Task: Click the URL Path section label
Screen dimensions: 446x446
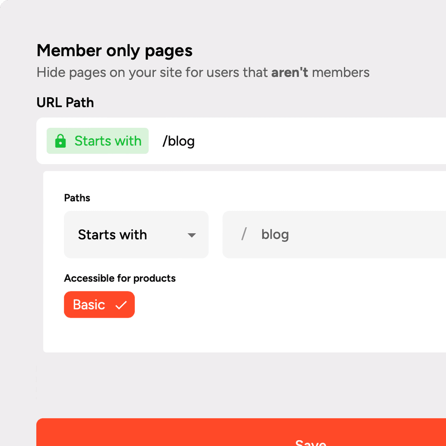Action: [x=65, y=102]
